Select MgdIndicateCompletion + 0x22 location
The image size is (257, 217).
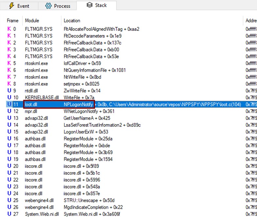pyautogui.click(x=93, y=207)
